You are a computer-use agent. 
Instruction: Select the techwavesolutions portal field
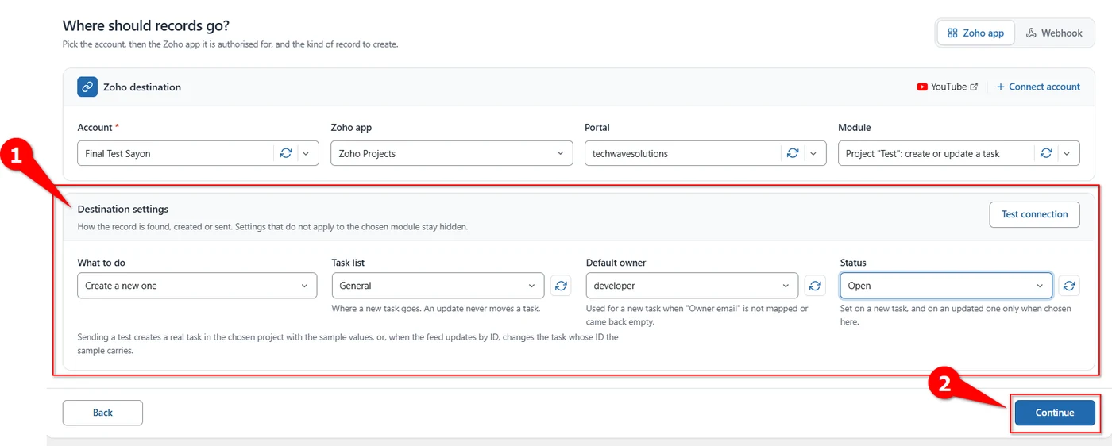coord(705,153)
